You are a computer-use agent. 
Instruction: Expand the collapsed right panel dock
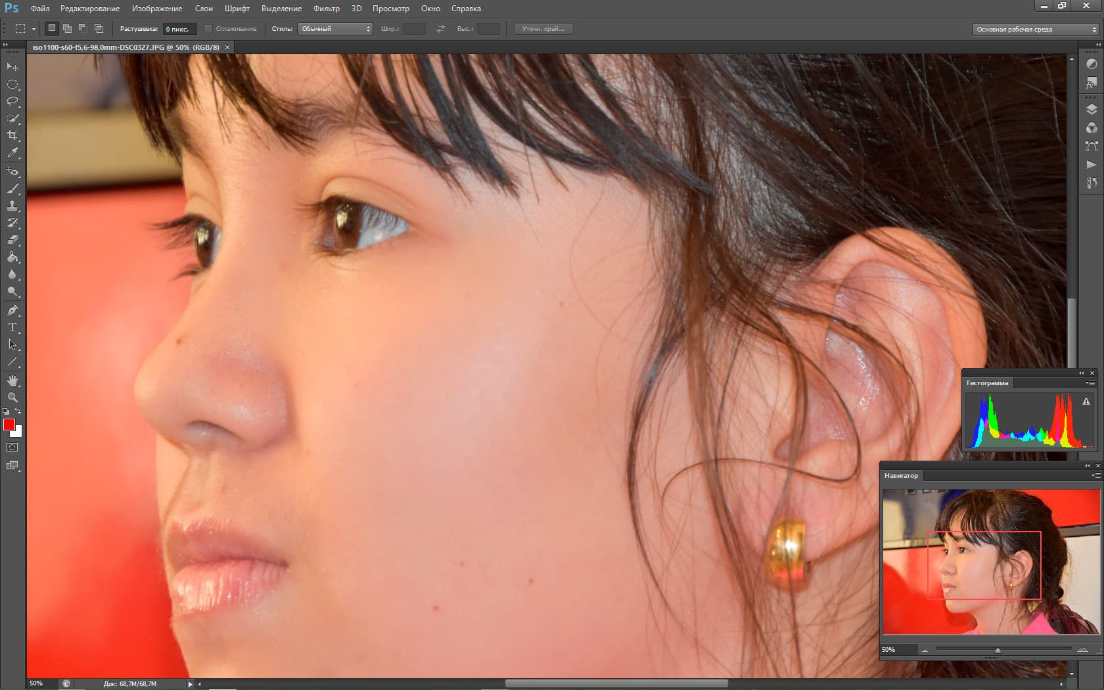[x=1098, y=45]
